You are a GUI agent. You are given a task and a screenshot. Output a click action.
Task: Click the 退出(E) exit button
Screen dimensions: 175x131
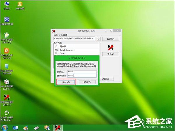(105, 79)
